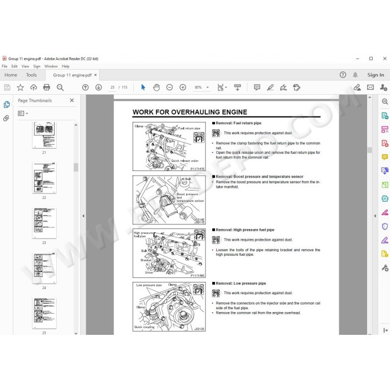Click share with others person icon

pos(383,87)
